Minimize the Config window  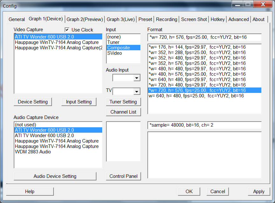point(237,4)
